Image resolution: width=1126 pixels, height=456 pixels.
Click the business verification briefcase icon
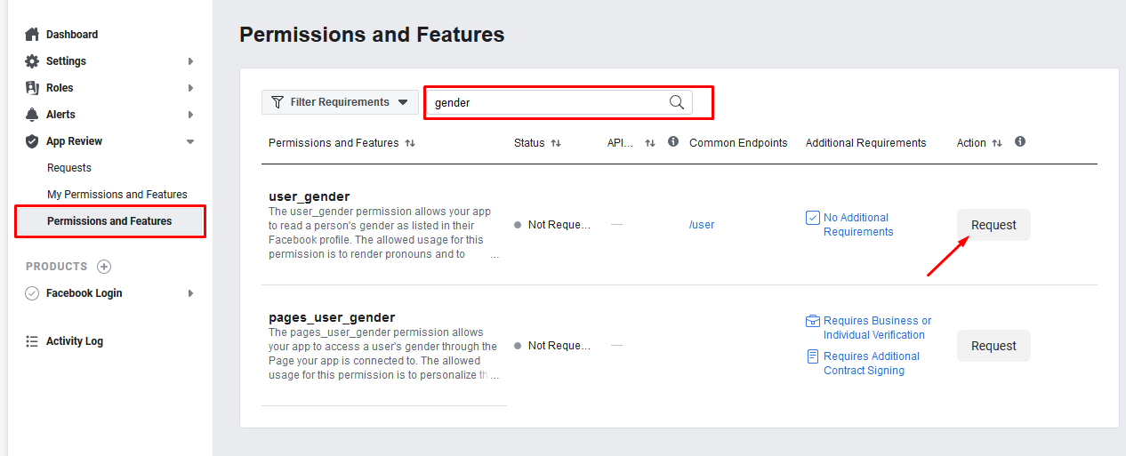(812, 321)
